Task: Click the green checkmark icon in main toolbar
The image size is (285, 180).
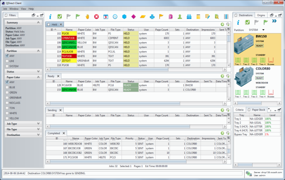Action: pyautogui.click(x=59, y=17)
